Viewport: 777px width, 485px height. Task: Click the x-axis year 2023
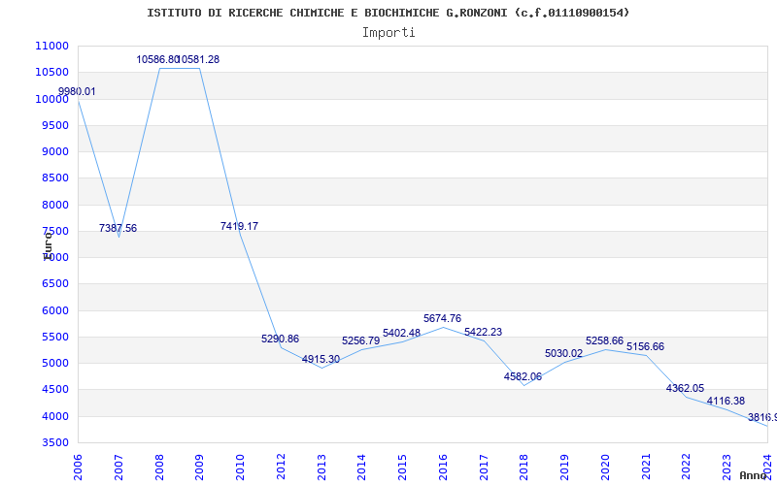pyautogui.click(x=726, y=468)
